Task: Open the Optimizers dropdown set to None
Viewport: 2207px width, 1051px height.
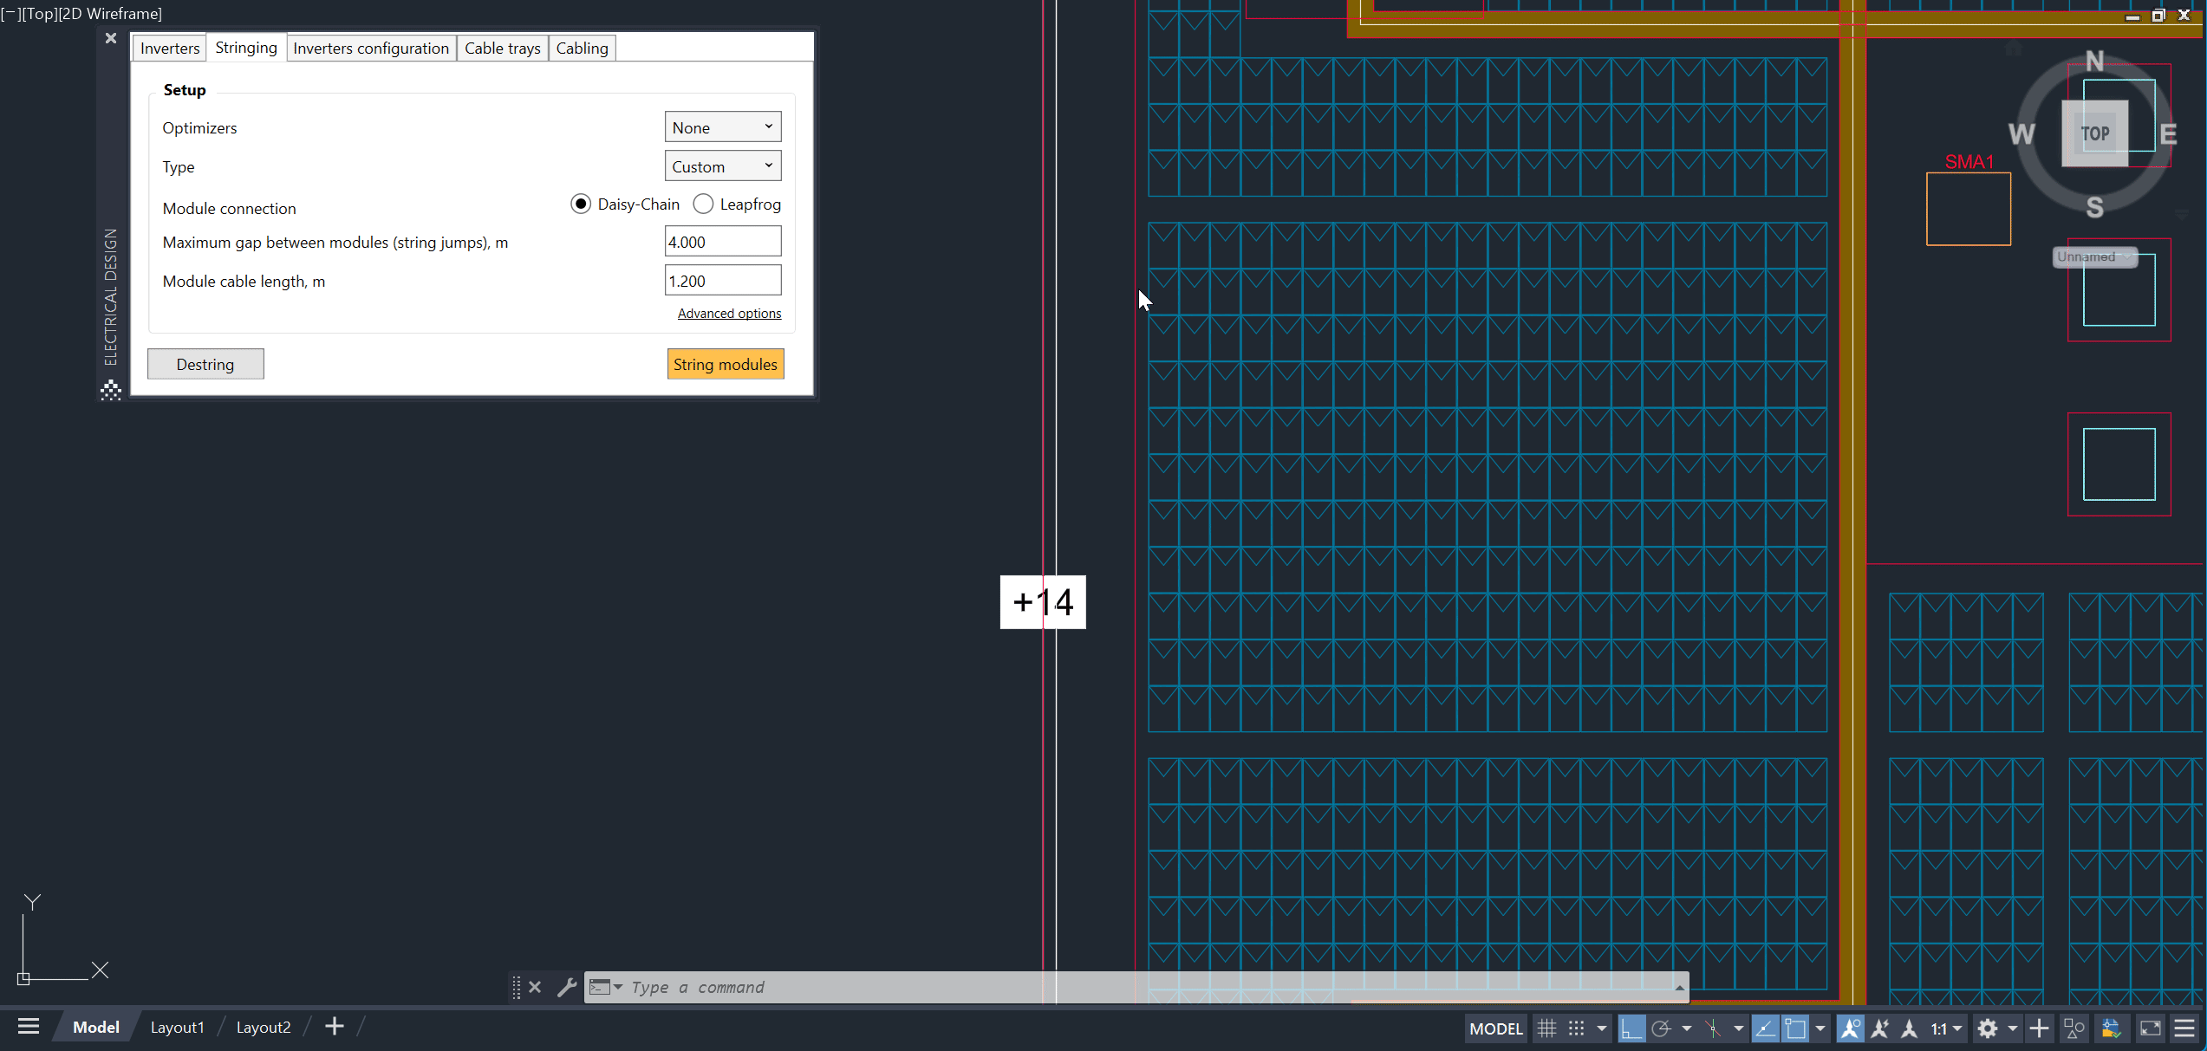Action: pos(723,127)
